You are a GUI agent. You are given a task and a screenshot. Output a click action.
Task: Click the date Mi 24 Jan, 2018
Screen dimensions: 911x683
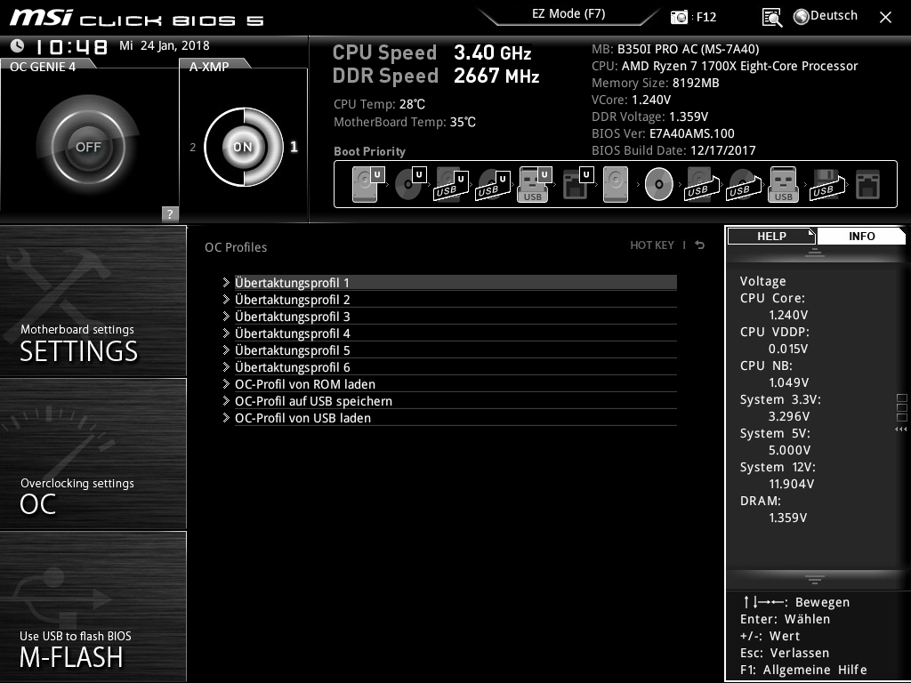point(165,45)
